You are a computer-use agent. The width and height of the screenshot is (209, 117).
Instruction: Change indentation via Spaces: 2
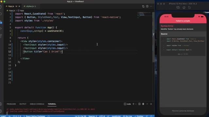point(93,116)
